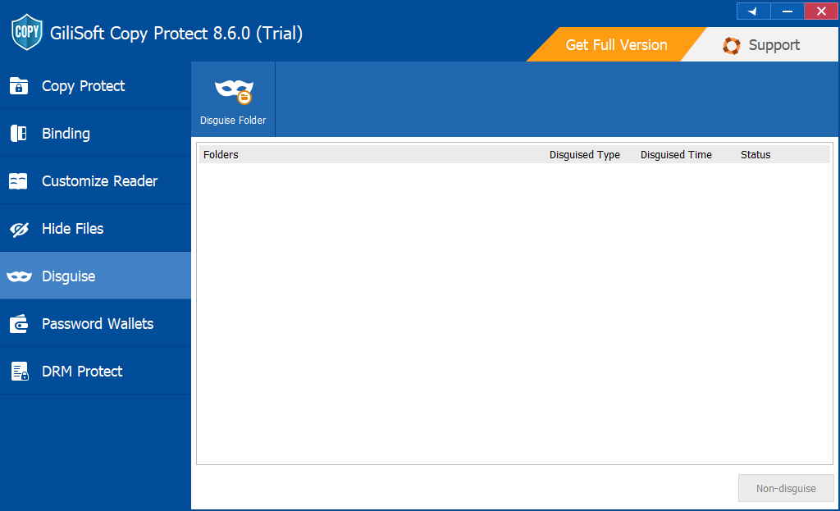Screen dimensions: 840x511
Task: Click the Get Full Version button
Action: click(616, 45)
